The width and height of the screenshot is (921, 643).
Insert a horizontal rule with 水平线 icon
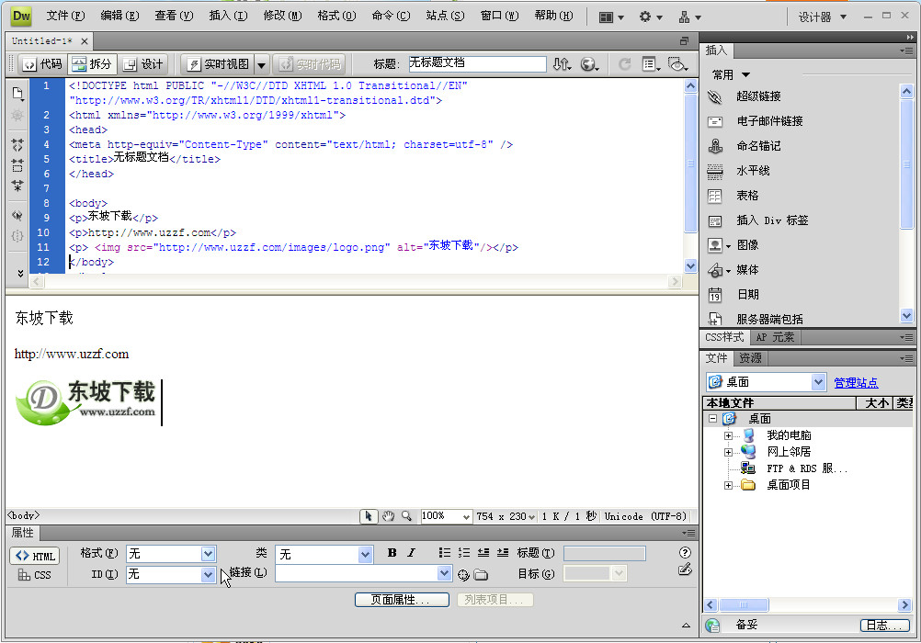(716, 170)
